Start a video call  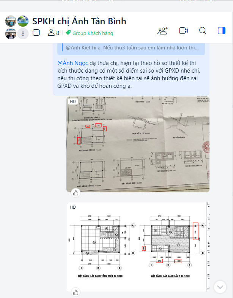(x=184, y=30)
